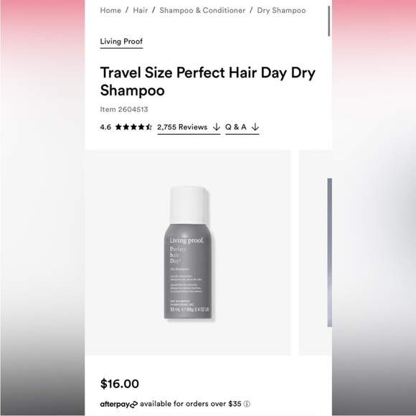
Task: Select the Item 2604513 number text
Action: [124, 109]
